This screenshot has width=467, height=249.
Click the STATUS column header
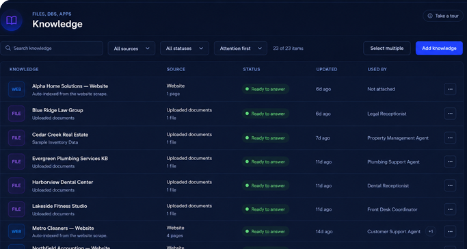[252, 69]
